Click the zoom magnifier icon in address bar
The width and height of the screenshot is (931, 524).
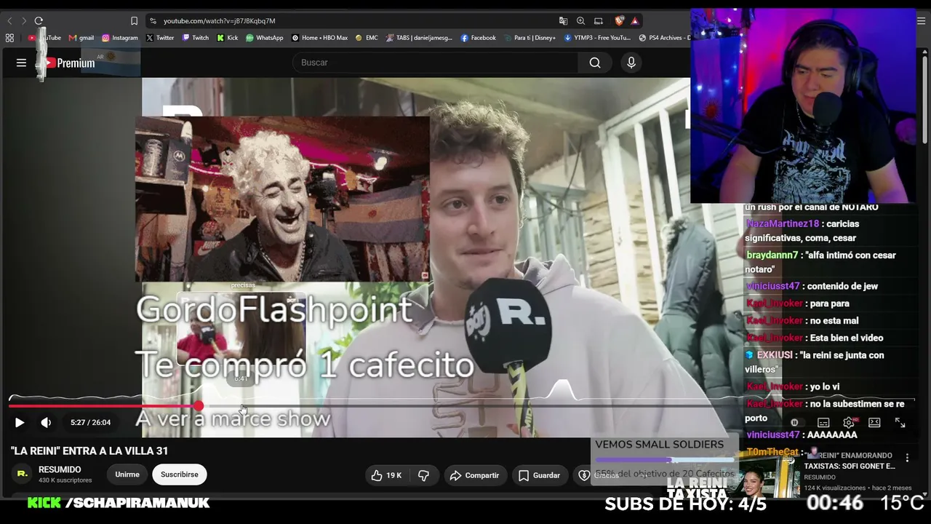click(580, 21)
